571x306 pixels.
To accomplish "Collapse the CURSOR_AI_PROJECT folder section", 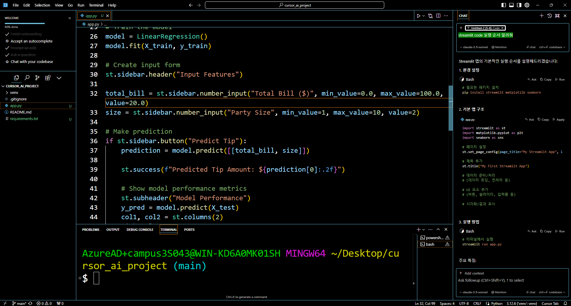I will [x=22, y=86].
